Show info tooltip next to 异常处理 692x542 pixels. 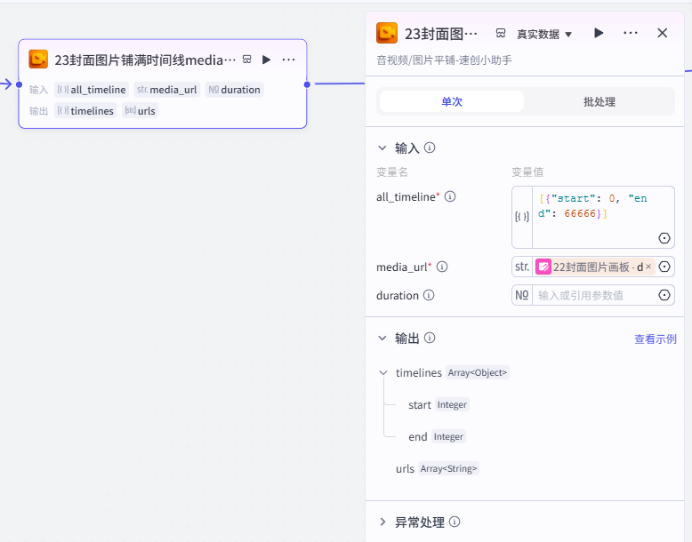click(455, 522)
